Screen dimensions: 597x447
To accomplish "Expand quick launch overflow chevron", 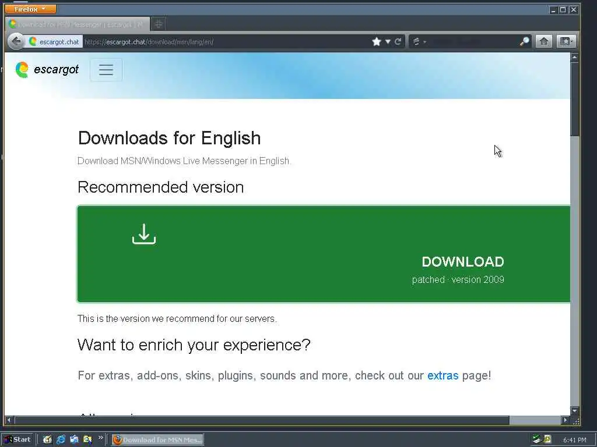I will [100, 438].
